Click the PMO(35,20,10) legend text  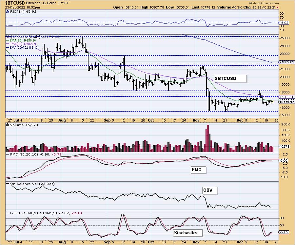click(34, 154)
